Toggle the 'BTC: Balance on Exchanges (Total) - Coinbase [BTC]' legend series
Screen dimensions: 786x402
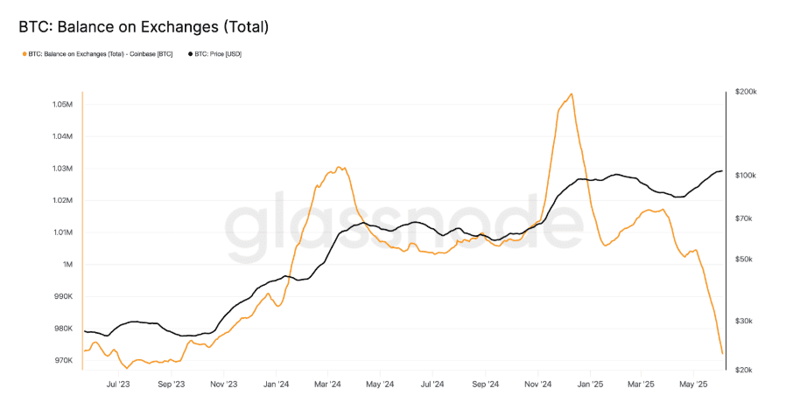point(100,54)
